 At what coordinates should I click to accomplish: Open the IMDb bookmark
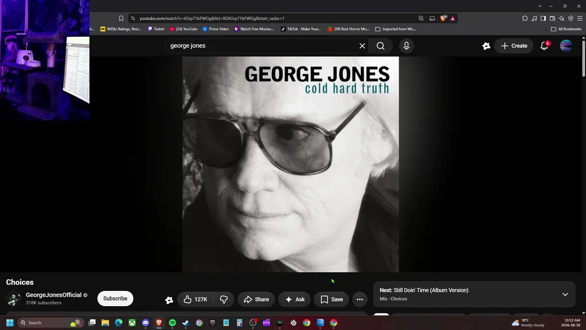121,29
